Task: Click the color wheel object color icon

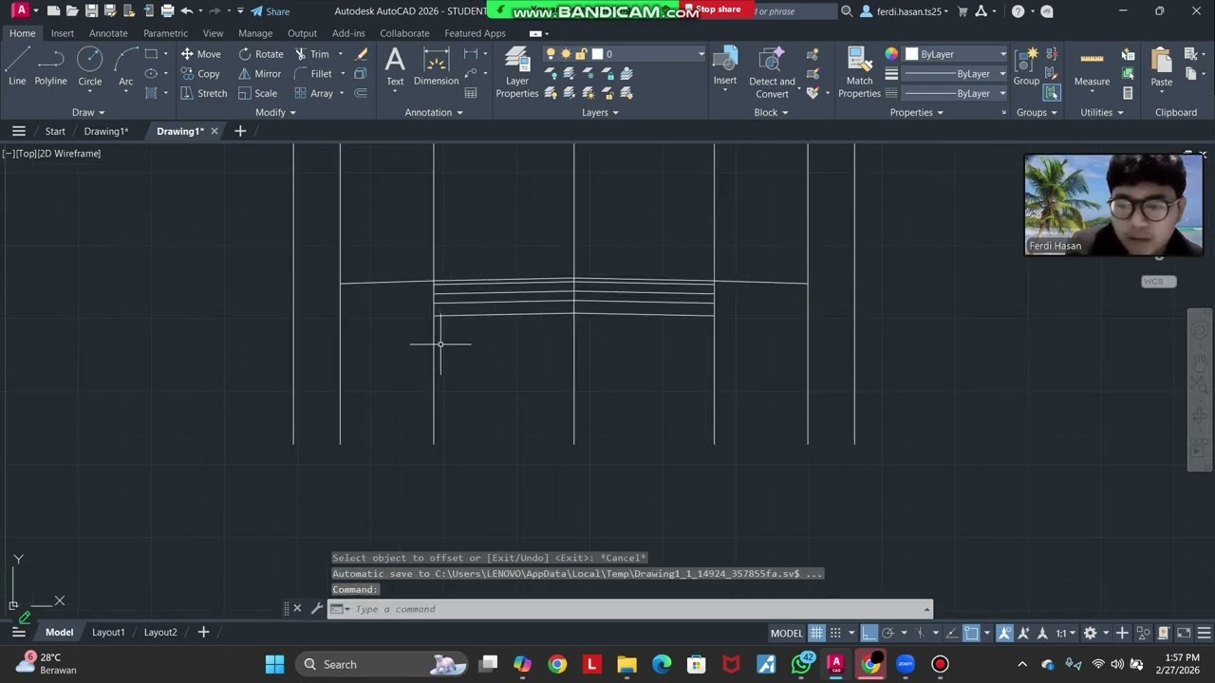Action: [891, 54]
